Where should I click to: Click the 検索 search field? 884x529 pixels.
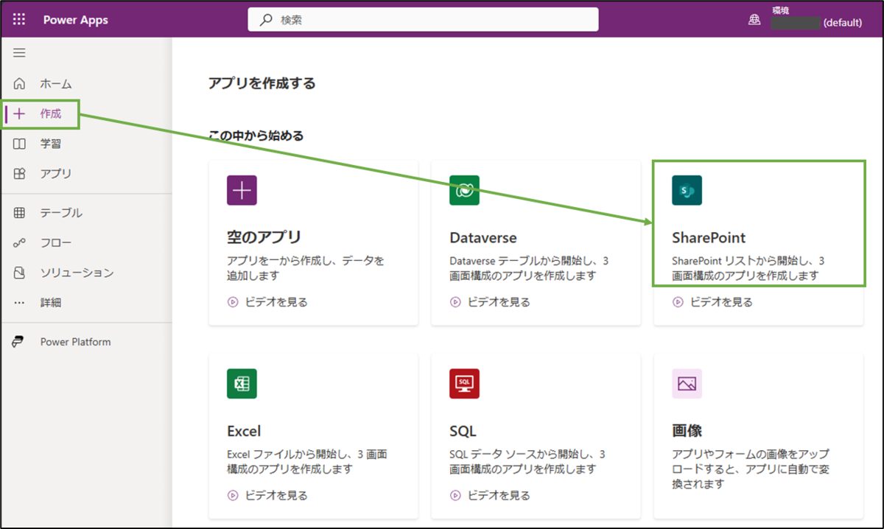[423, 21]
